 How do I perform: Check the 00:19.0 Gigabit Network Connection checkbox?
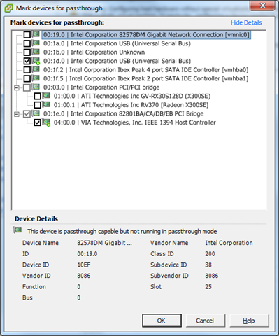(27, 35)
